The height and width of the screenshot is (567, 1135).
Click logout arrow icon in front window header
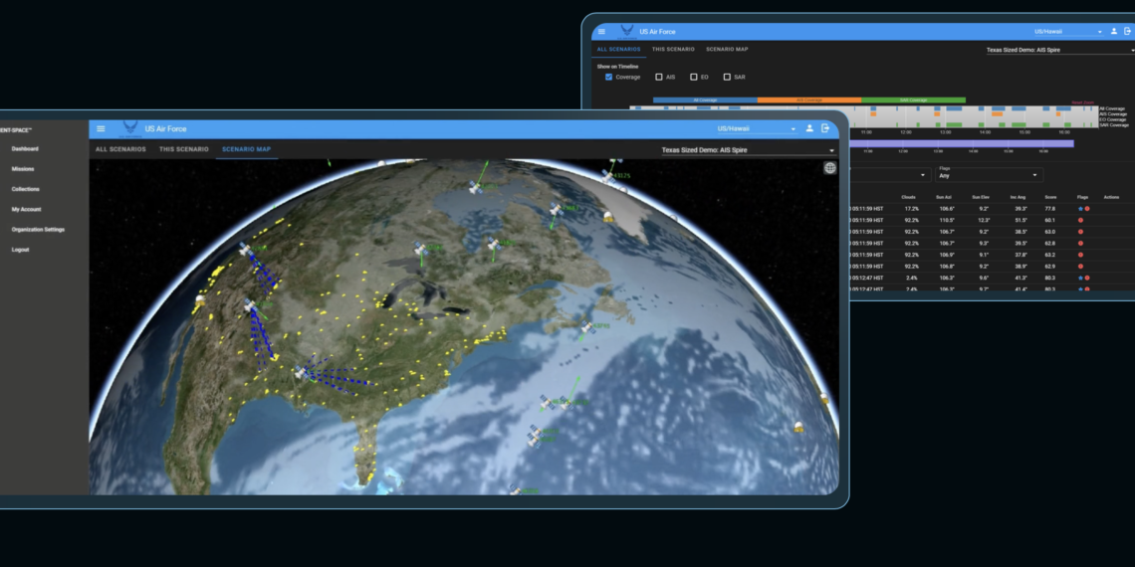click(x=826, y=128)
